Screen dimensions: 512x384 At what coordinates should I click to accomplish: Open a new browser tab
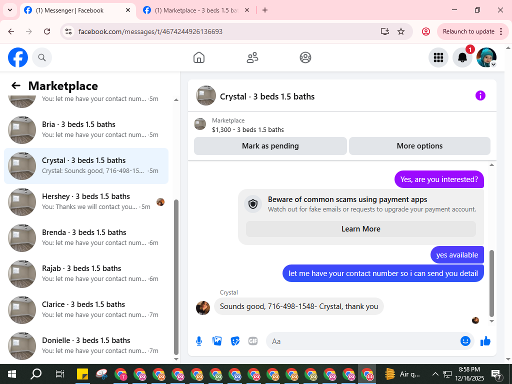(265, 10)
